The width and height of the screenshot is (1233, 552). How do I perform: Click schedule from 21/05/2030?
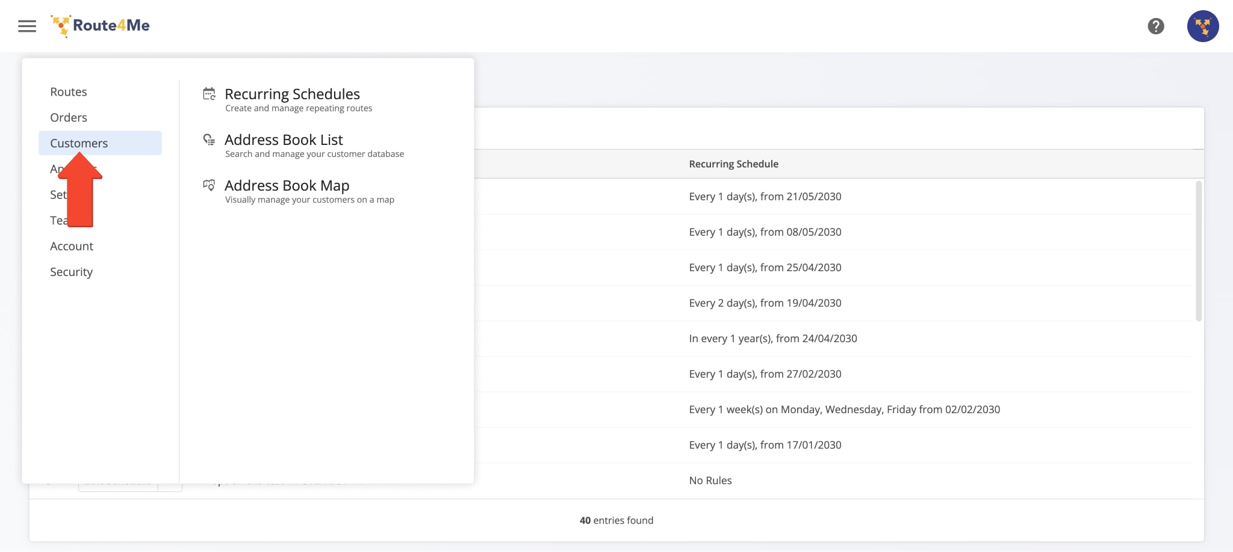[765, 196]
